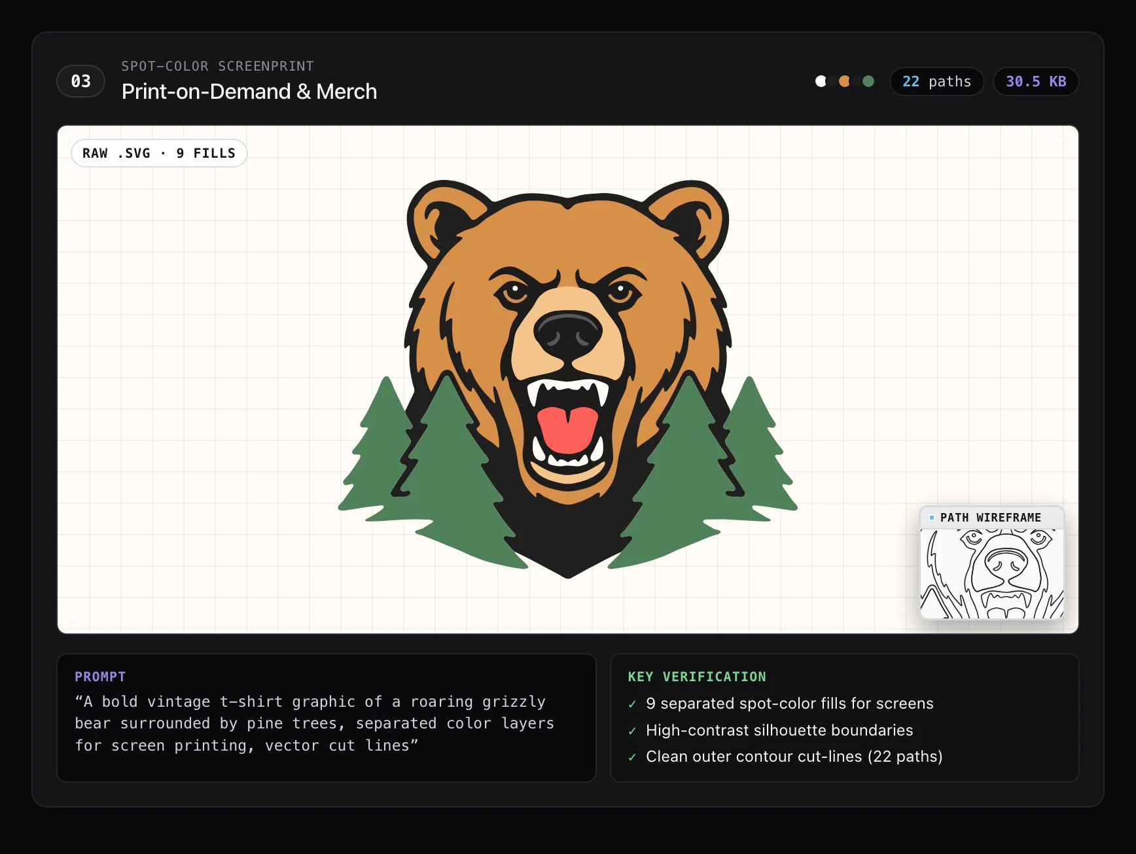Click the roaring bear illustration
Screen dimensions: 1136x854
[x=568, y=378]
